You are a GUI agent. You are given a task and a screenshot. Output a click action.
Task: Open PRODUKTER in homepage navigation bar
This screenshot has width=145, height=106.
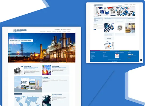[49, 32]
